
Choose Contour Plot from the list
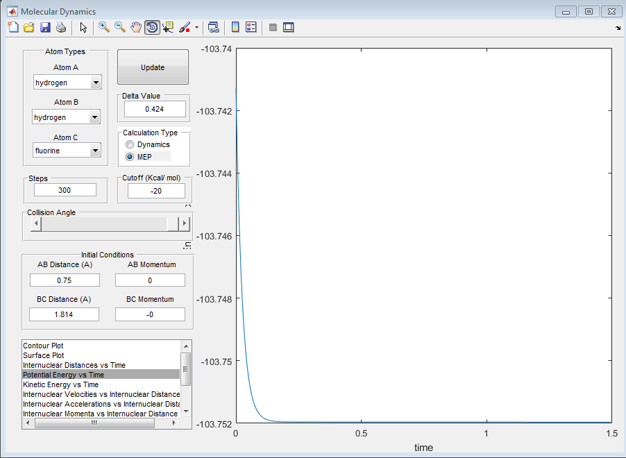tap(44, 346)
